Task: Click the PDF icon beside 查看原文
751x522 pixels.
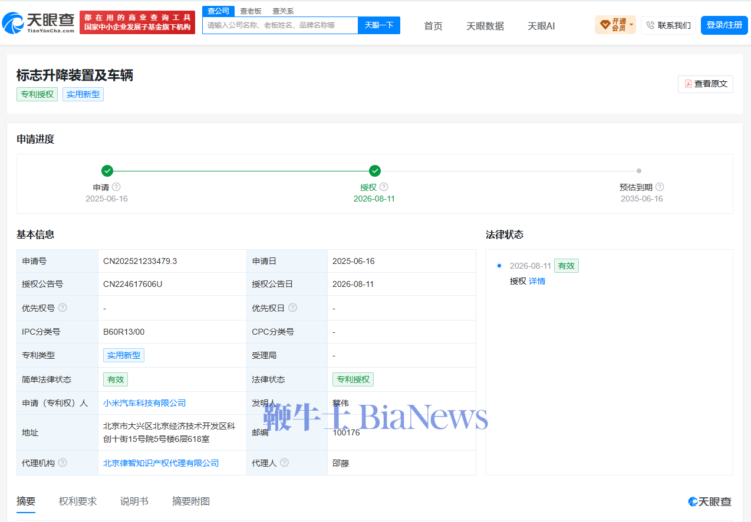Action: coord(688,84)
